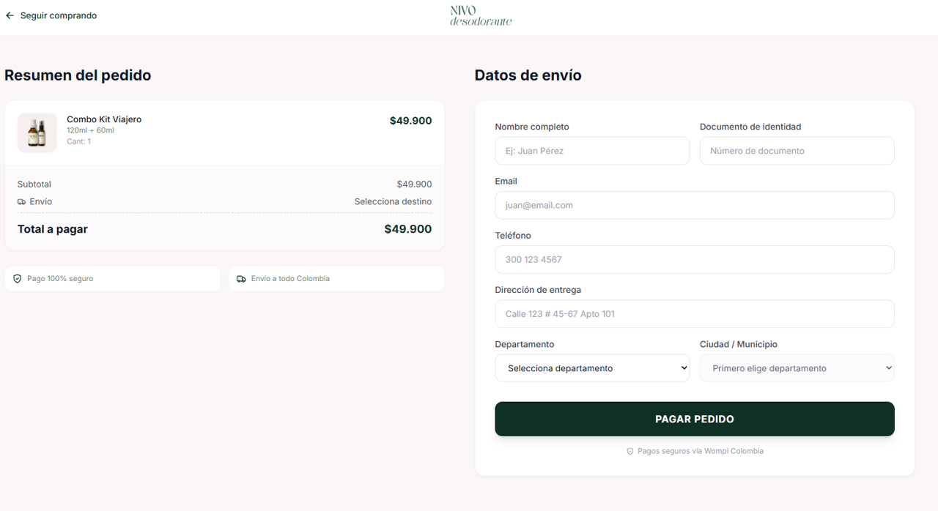Screen dimensions: 938x511
Task: Click the shield icon near Pagos seguros vía Wompi
Action: point(630,451)
